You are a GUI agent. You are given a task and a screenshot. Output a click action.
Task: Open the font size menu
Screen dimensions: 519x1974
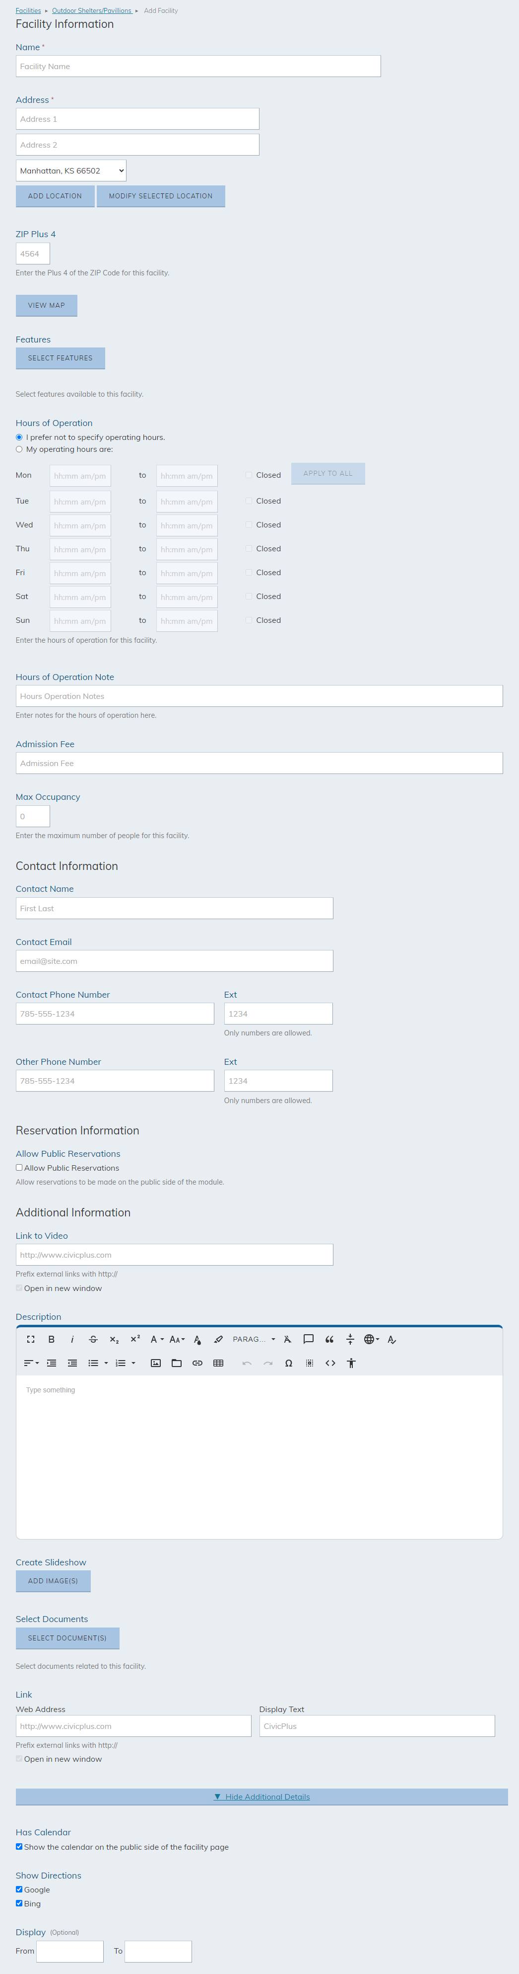click(x=177, y=1340)
